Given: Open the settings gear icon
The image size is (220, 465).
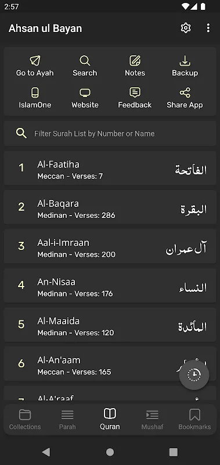Looking at the screenshot, I should (x=186, y=28).
